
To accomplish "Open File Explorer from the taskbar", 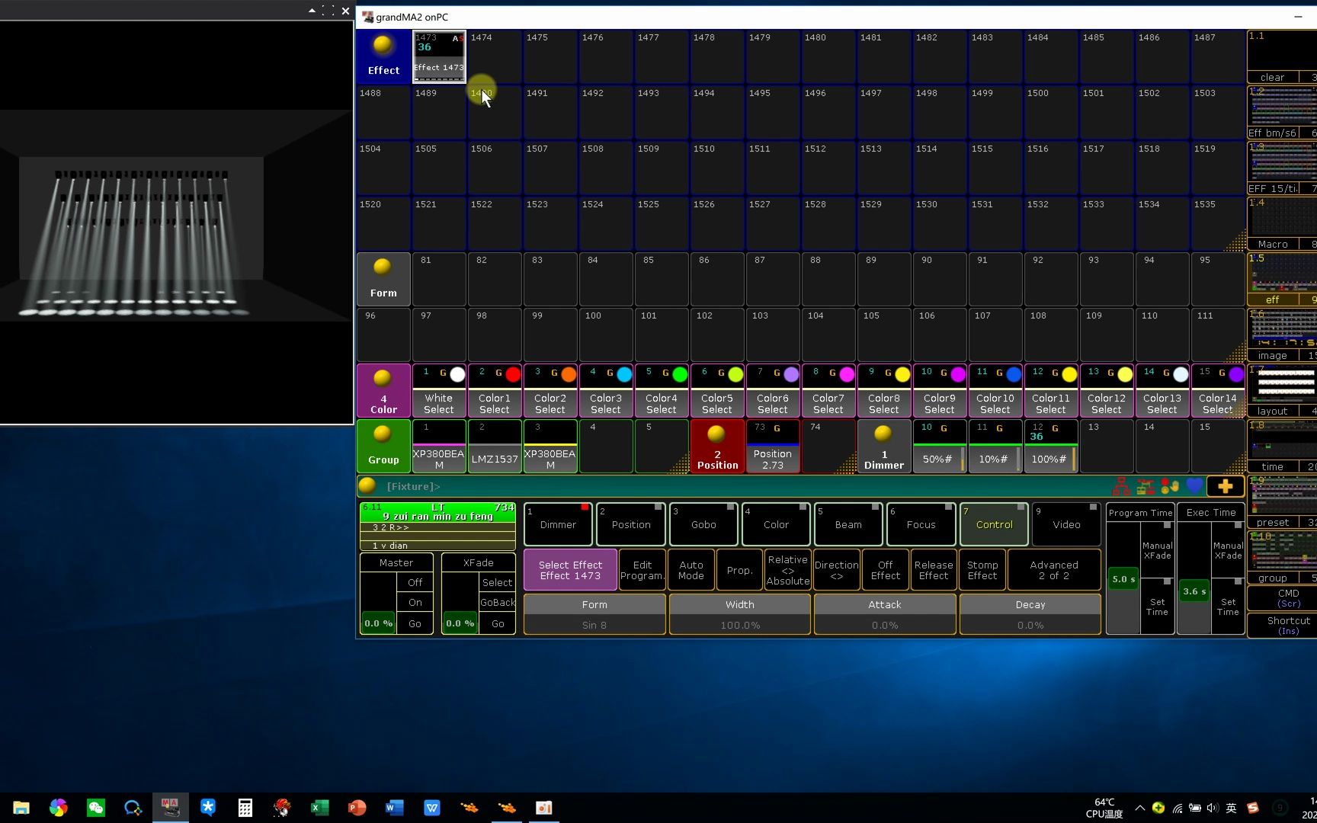I will tap(21, 808).
